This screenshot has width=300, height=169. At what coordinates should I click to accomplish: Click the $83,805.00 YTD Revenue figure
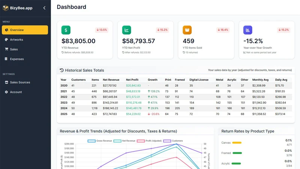pyautogui.click(x=78, y=41)
